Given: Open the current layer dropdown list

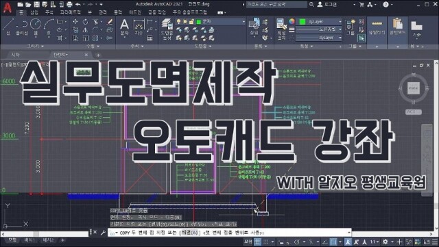Looking at the screenshot, I should coord(211,21).
